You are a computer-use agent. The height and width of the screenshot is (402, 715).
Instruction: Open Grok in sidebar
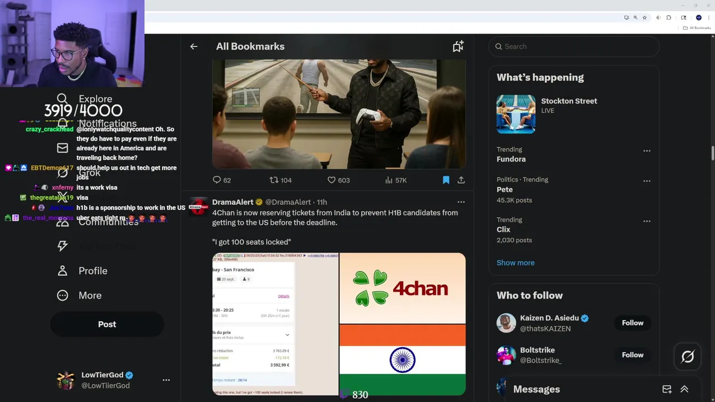point(89,173)
